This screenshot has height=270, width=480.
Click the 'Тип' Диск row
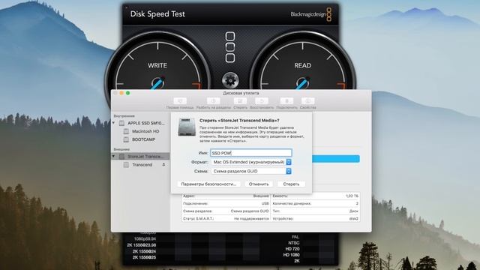click(315, 211)
